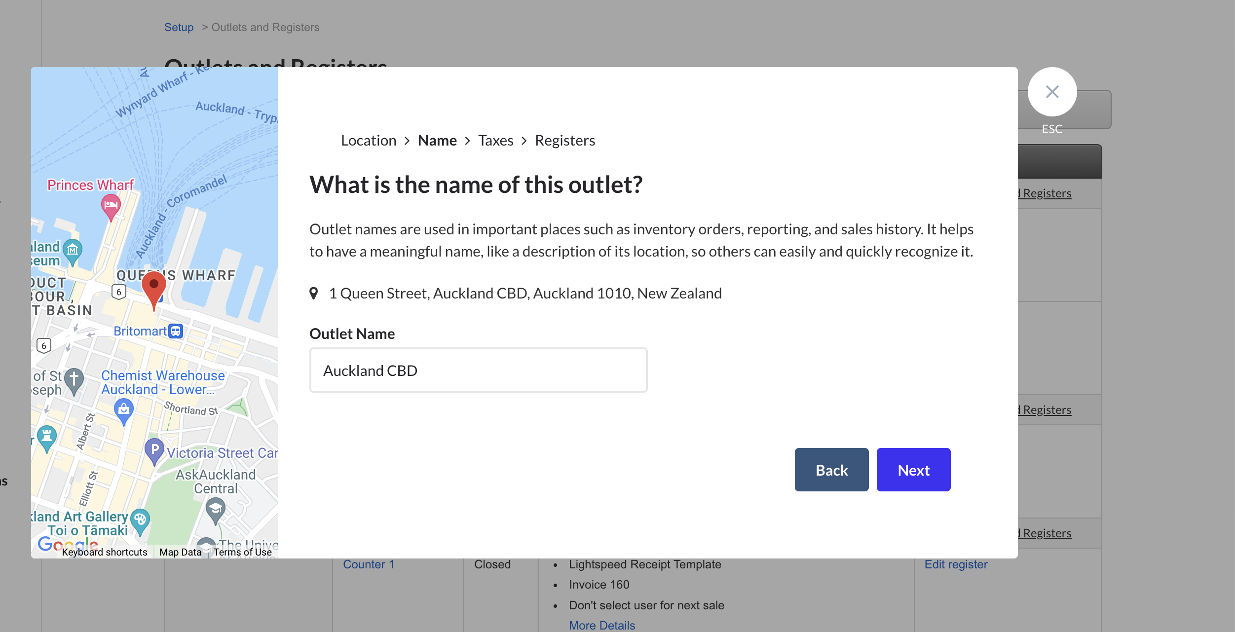Click inside the Outlet Name field
The height and width of the screenshot is (632, 1235).
(x=478, y=370)
